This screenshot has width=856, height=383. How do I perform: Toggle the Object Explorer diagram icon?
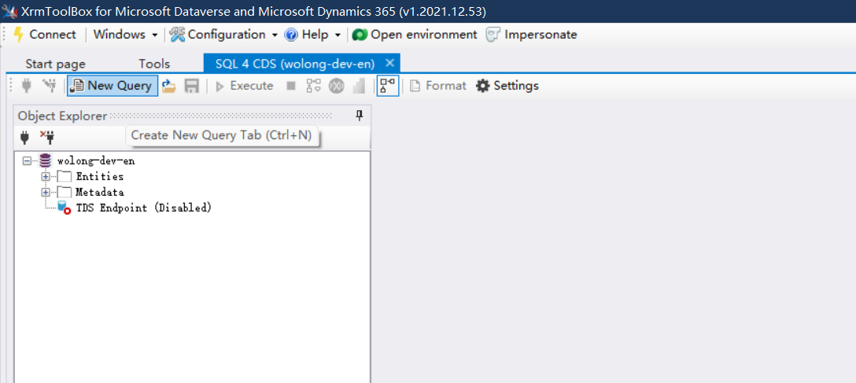click(x=388, y=86)
